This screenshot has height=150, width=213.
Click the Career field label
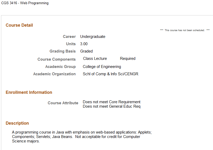[x=69, y=37]
